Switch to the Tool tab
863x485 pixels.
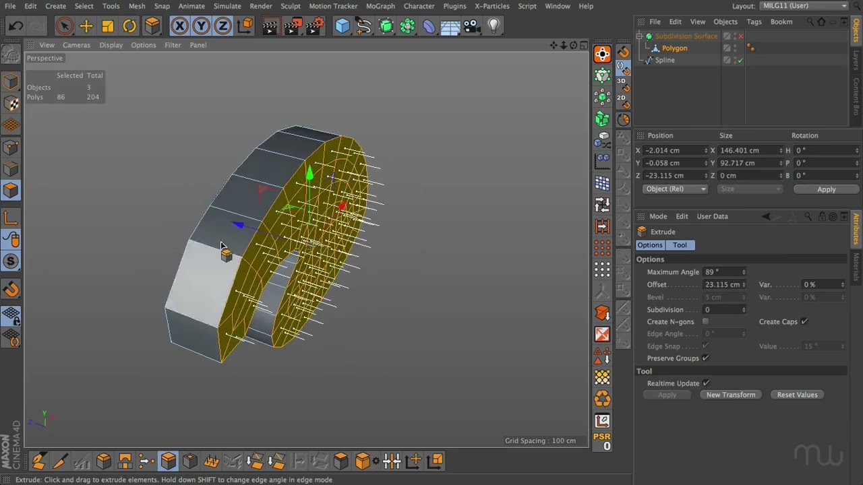coord(680,245)
